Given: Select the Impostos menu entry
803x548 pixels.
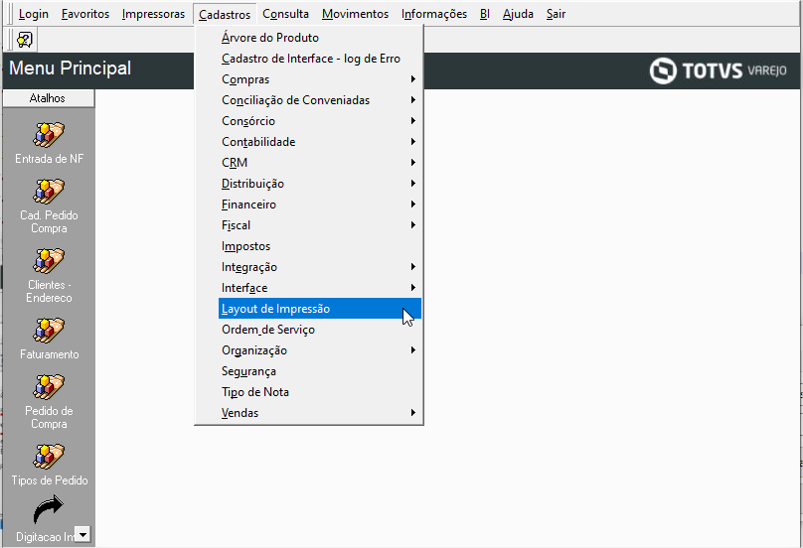Looking at the screenshot, I should (x=320, y=246).
